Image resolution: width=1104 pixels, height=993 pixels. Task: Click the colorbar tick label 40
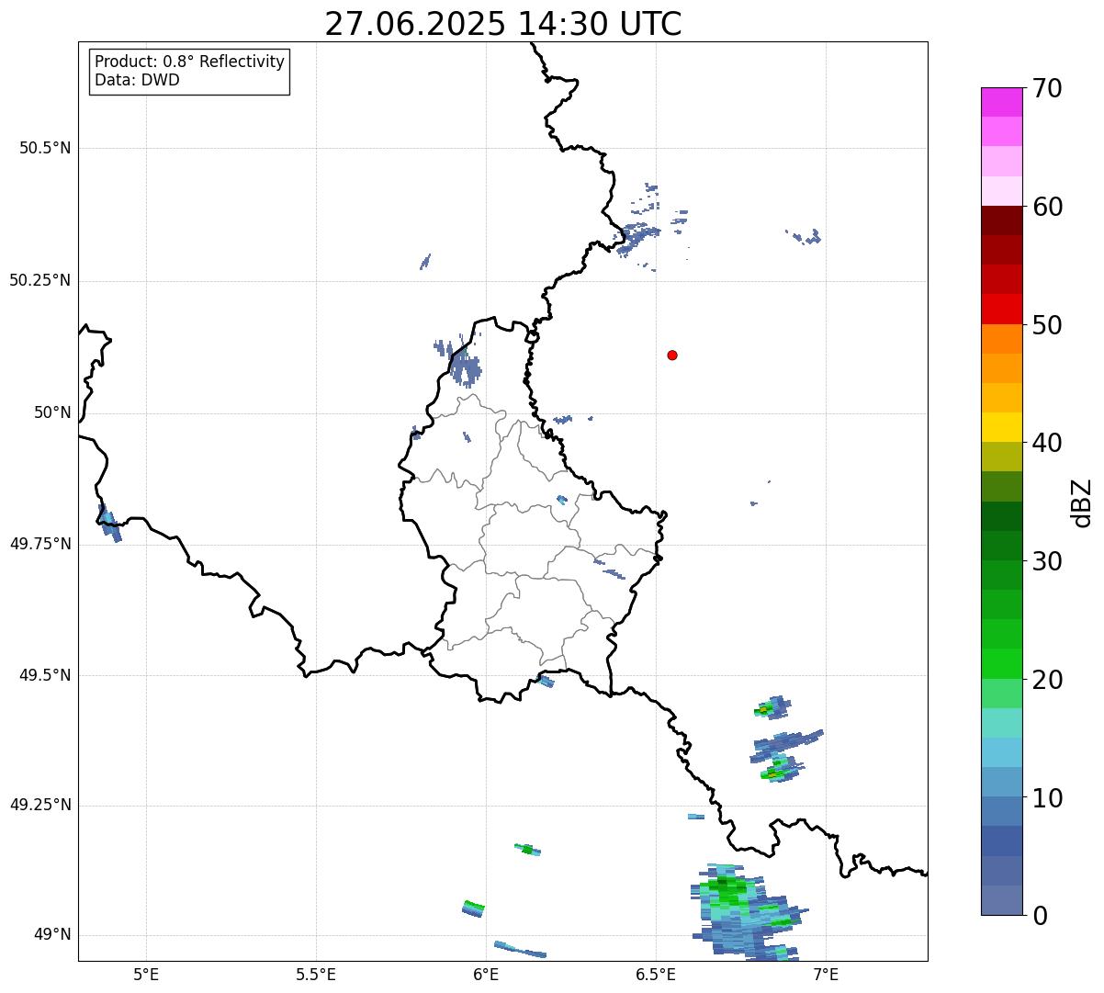(1047, 443)
